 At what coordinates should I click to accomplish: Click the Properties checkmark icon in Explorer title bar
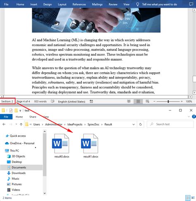(x=11, y=110)
